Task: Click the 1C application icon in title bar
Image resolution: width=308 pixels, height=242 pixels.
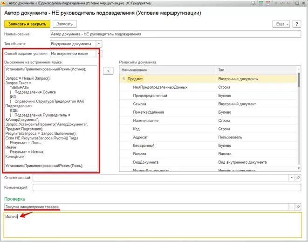Action: [4, 3]
